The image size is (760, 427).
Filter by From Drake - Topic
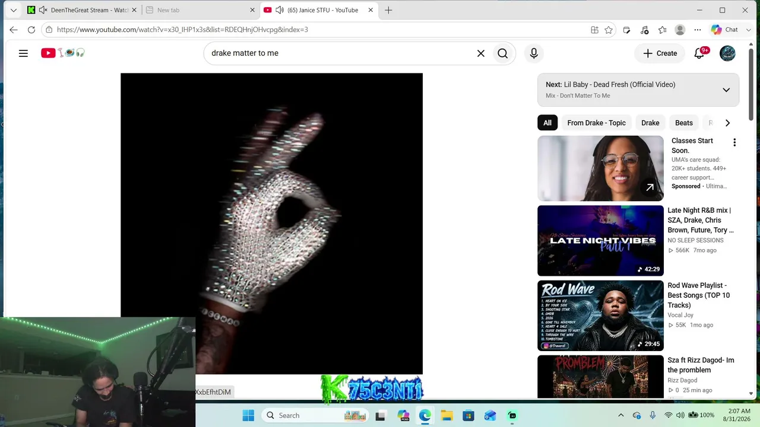[596, 123]
